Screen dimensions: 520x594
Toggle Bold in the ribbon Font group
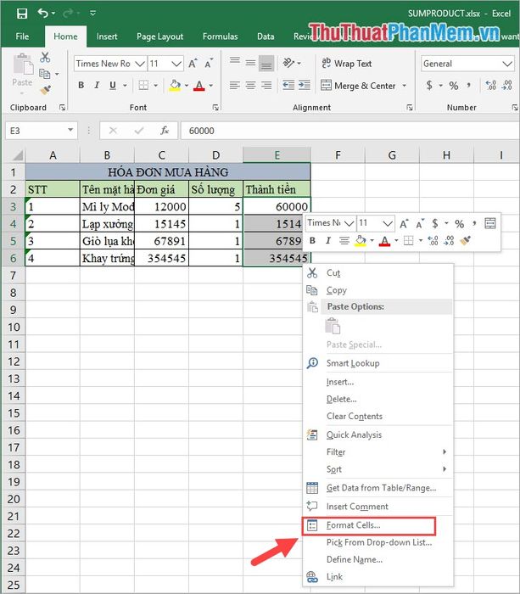(x=81, y=85)
